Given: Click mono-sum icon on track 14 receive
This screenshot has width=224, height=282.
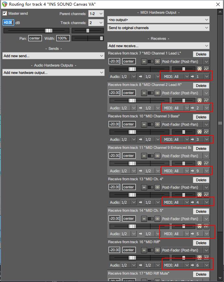Looking at the screenshot, I should pyautogui.click(x=157, y=219).
